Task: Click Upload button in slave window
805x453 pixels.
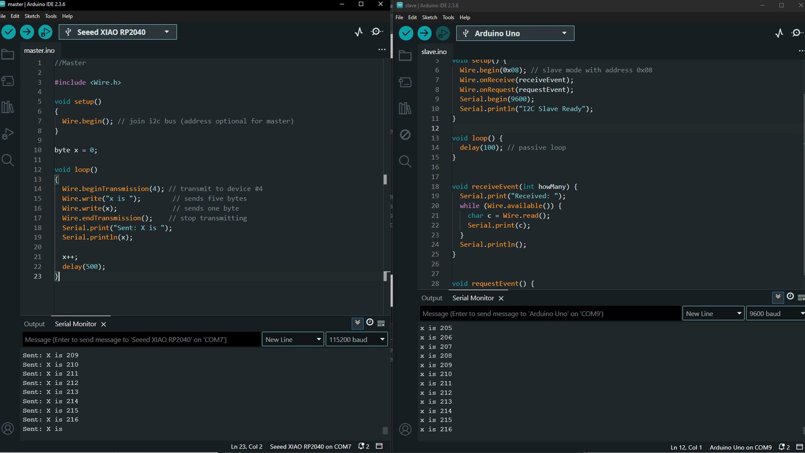Action: (424, 33)
